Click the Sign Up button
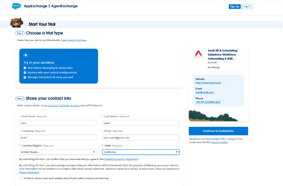This screenshot has width=283, height=186. click(x=234, y=7)
